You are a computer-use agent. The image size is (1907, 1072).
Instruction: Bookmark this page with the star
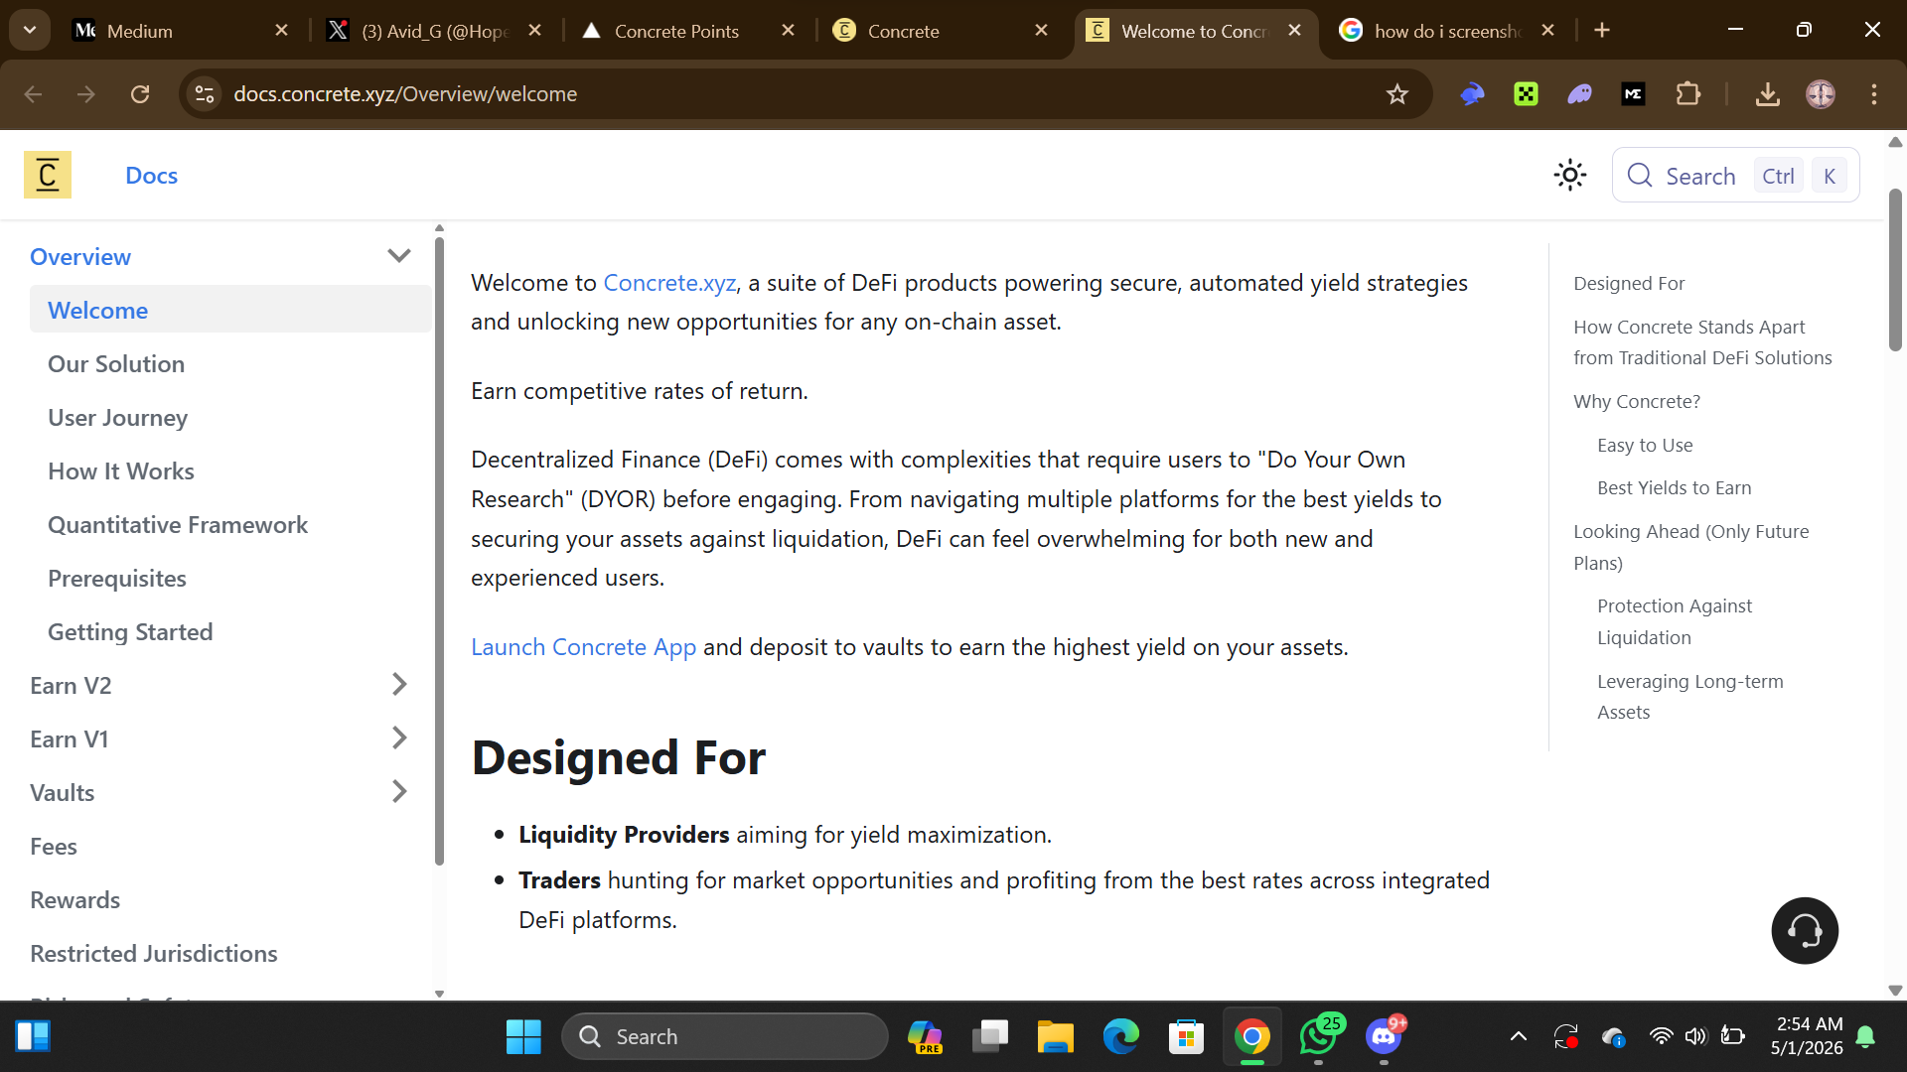1397,94
